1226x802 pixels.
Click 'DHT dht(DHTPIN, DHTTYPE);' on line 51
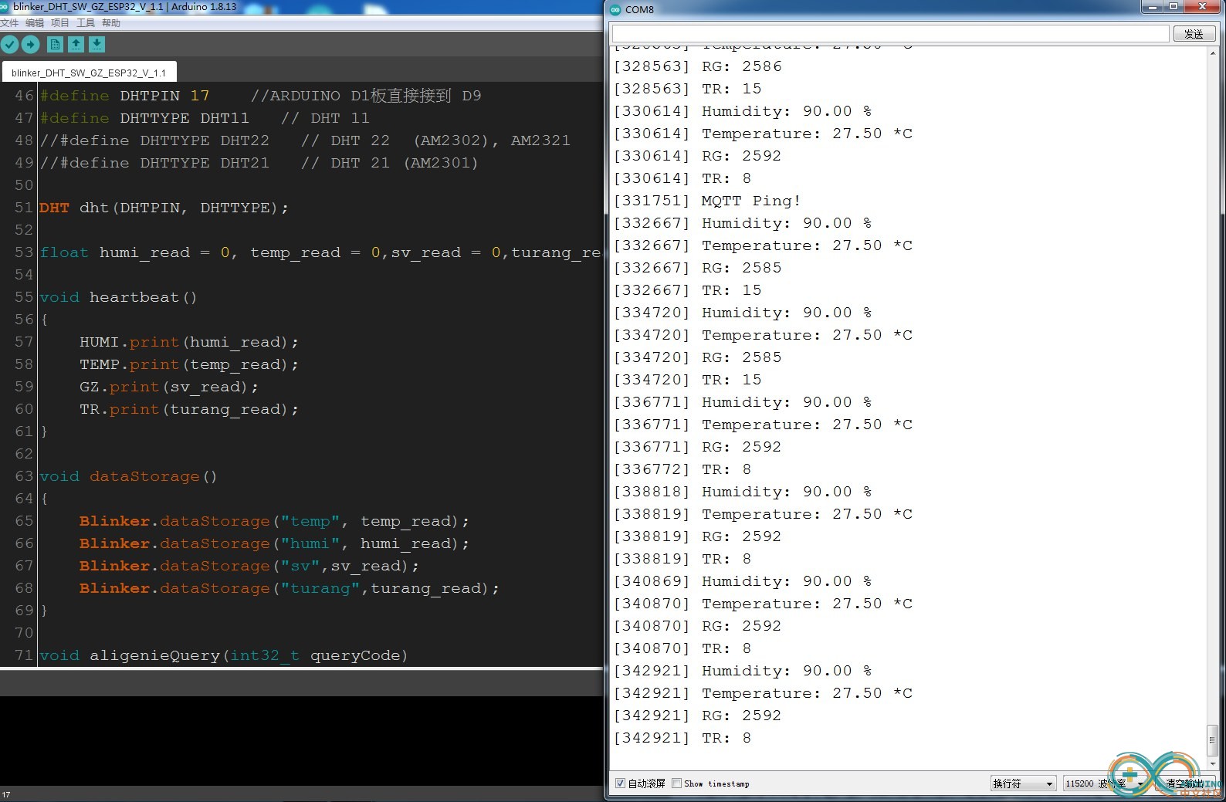pos(164,208)
